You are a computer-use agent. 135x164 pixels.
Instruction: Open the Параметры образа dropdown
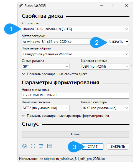(75, 54)
